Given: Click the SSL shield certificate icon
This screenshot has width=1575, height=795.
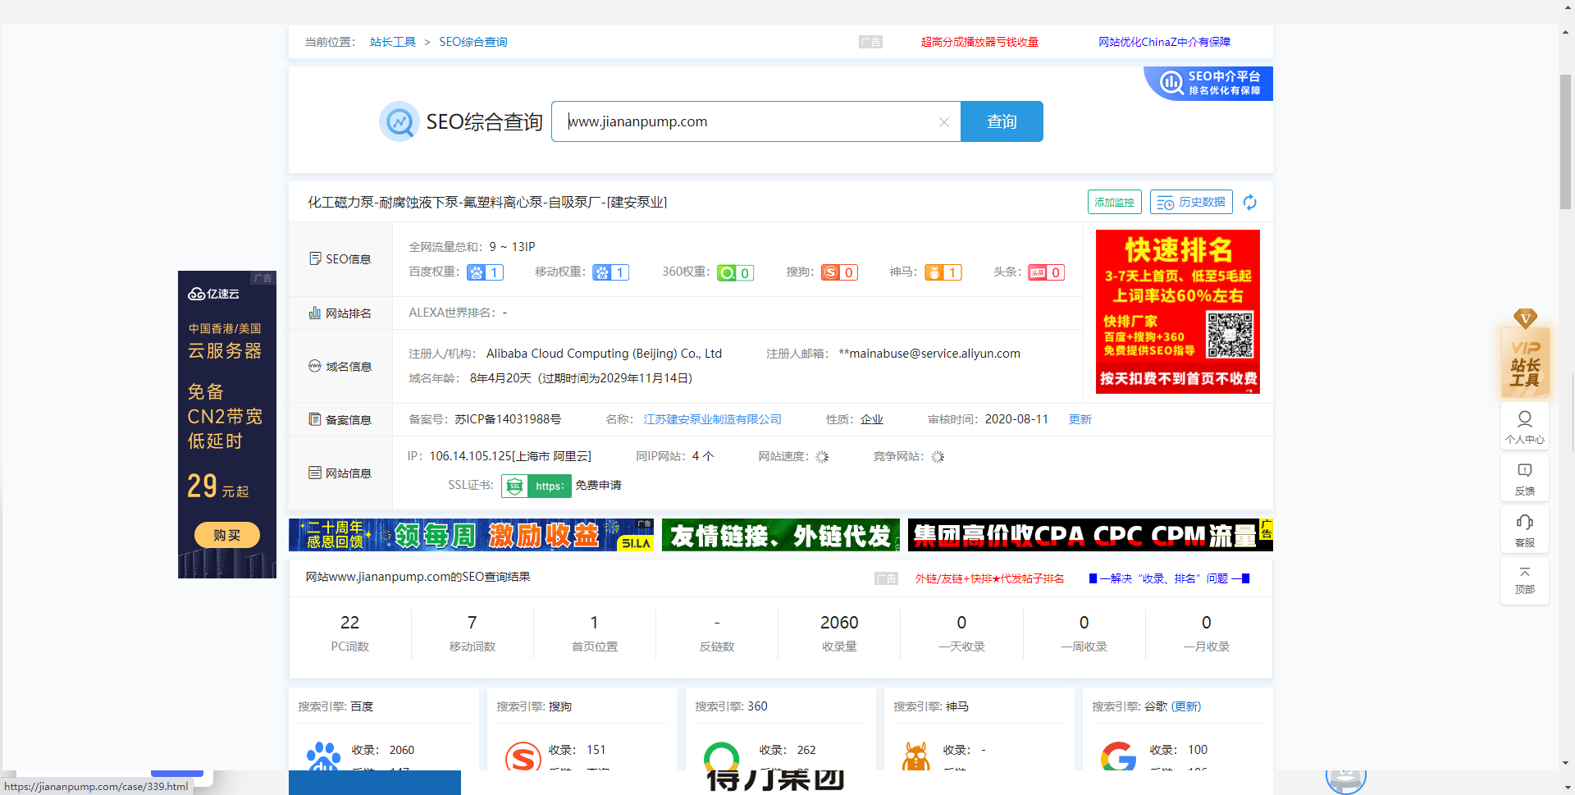Looking at the screenshot, I should (514, 486).
